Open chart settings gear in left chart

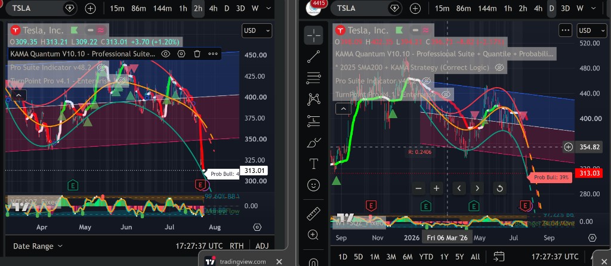pos(257,227)
